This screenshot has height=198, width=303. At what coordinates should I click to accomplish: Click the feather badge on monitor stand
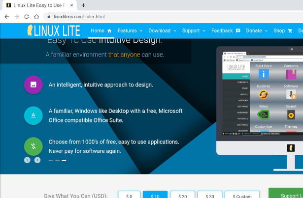coord(291,148)
